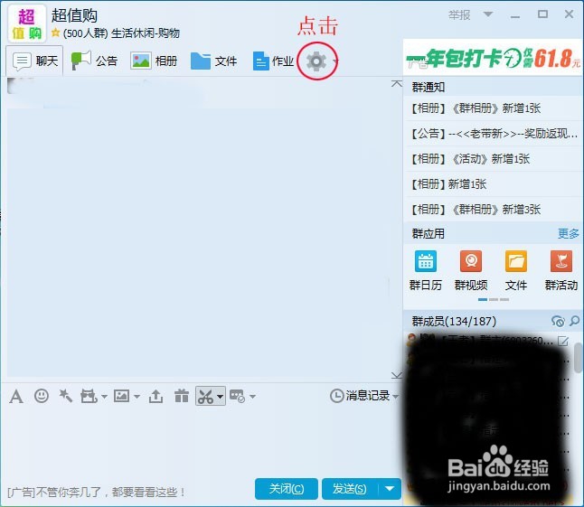Expand the video tool dropdown arrow
The image size is (584, 507).
tap(104, 397)
